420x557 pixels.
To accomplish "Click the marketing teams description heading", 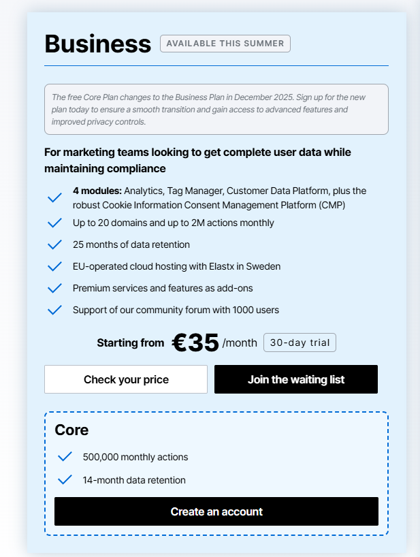I will point(197,160).
